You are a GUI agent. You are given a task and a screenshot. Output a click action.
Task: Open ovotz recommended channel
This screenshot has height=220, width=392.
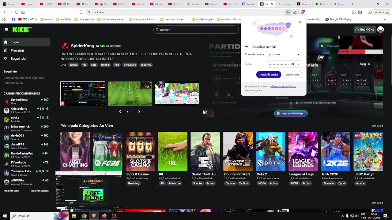coord(26,119)
